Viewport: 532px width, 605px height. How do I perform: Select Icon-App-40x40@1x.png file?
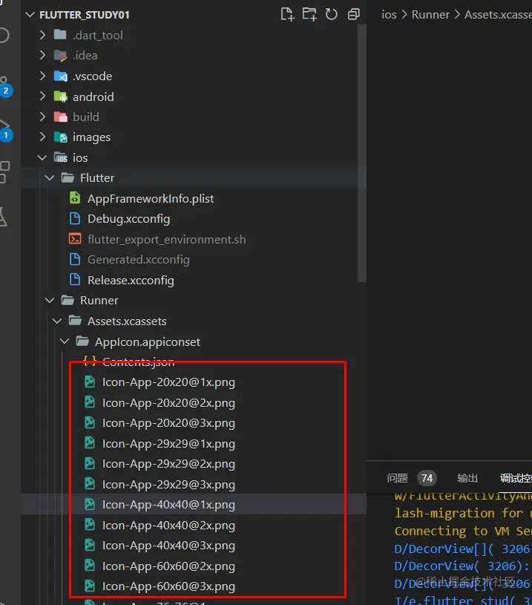(x=168, y=505)
